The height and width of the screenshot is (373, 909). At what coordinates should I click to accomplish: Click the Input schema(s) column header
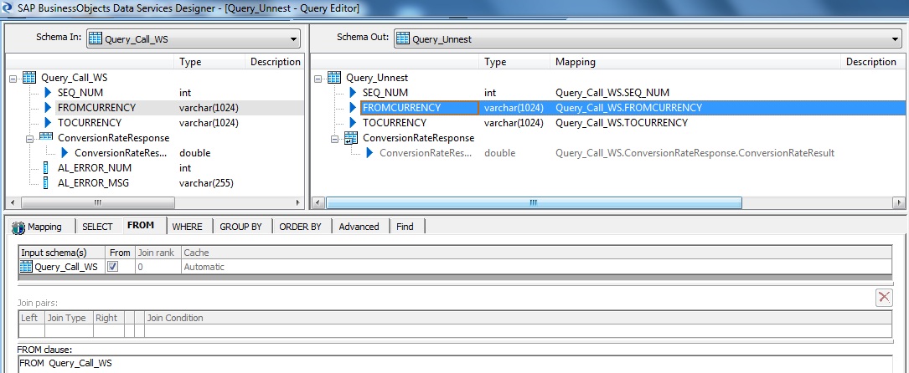(x=61, y=253)
